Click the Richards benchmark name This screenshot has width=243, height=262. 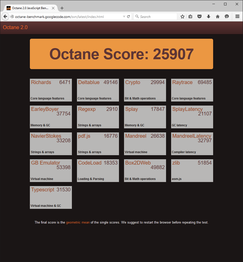(x=41, y=82)
